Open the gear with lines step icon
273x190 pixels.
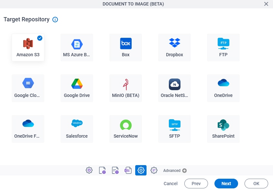pos(154,170)
